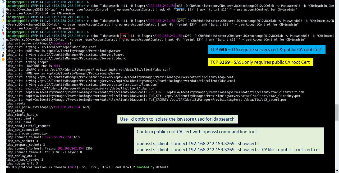The width and height of the screenshot is (339, 173).
Task: Click the orange Sftp globe icon
Action: [3, 60]
